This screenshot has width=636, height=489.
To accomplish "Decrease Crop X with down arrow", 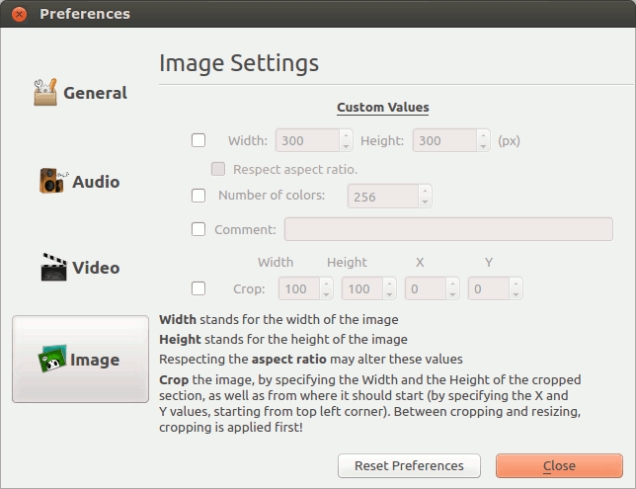I will [x=452, y=294].
